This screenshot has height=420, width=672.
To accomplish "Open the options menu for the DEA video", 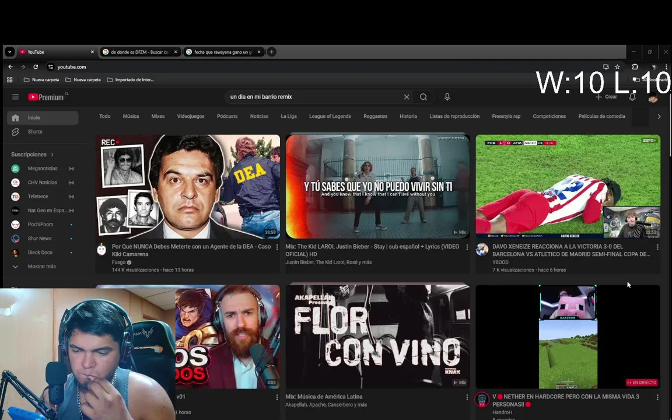I will click(277, 247).
